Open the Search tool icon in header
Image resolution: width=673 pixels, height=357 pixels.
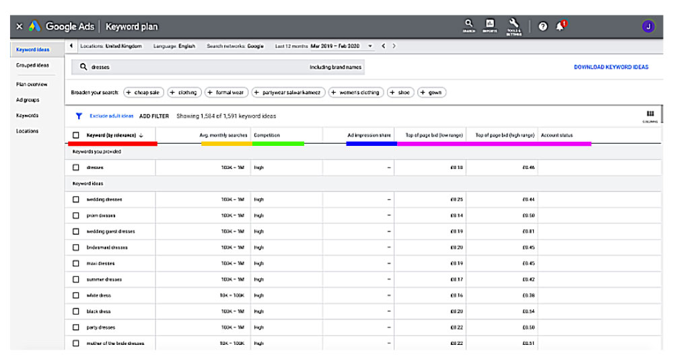pos(468,25)
